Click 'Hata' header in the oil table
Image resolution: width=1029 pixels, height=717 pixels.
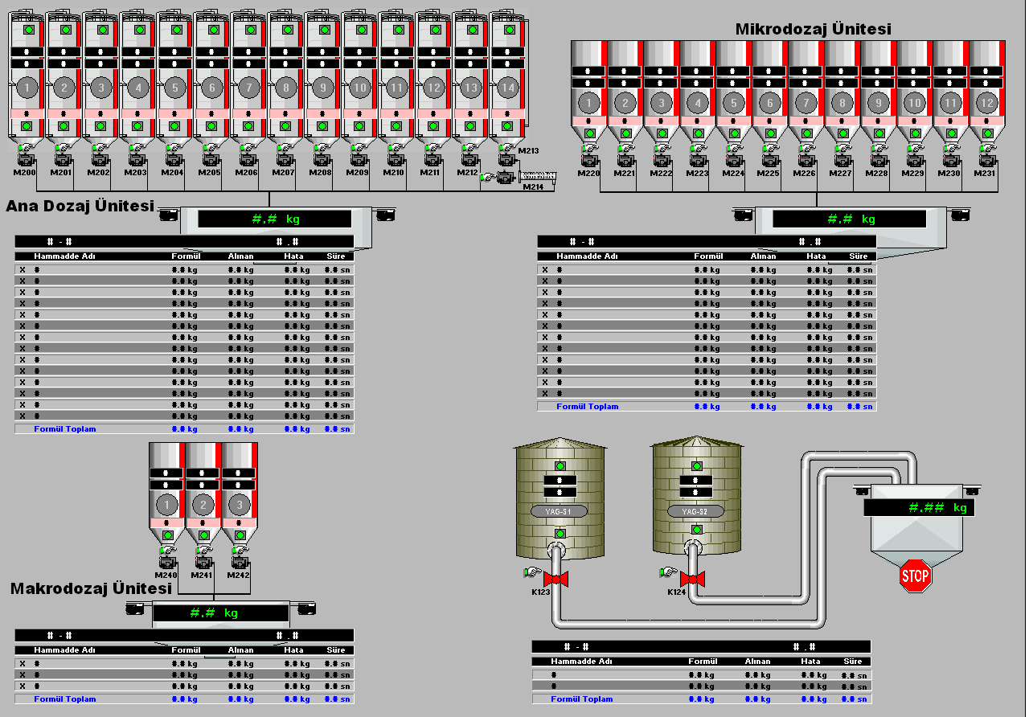click(x=810, y=662)
